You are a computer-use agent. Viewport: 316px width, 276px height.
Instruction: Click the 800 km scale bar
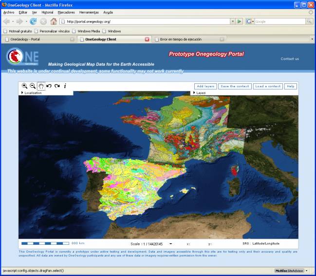tap(45, 243)
